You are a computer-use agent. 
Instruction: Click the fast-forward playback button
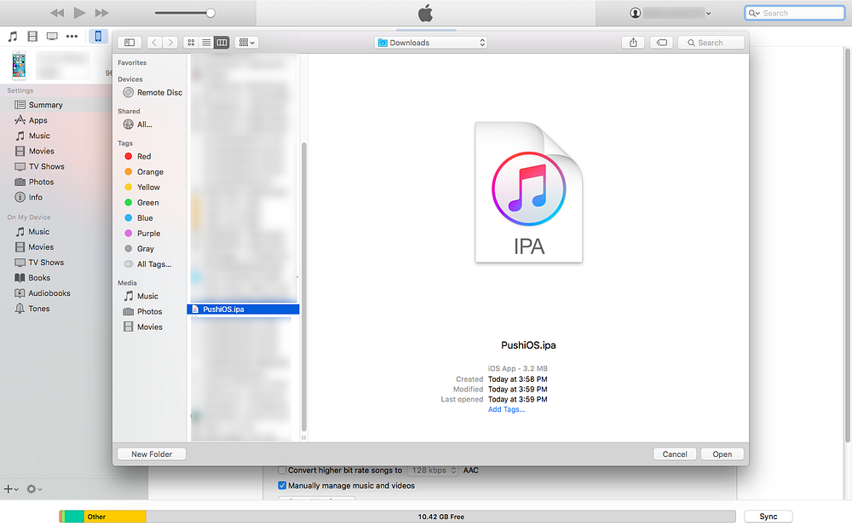click(101, 13)
